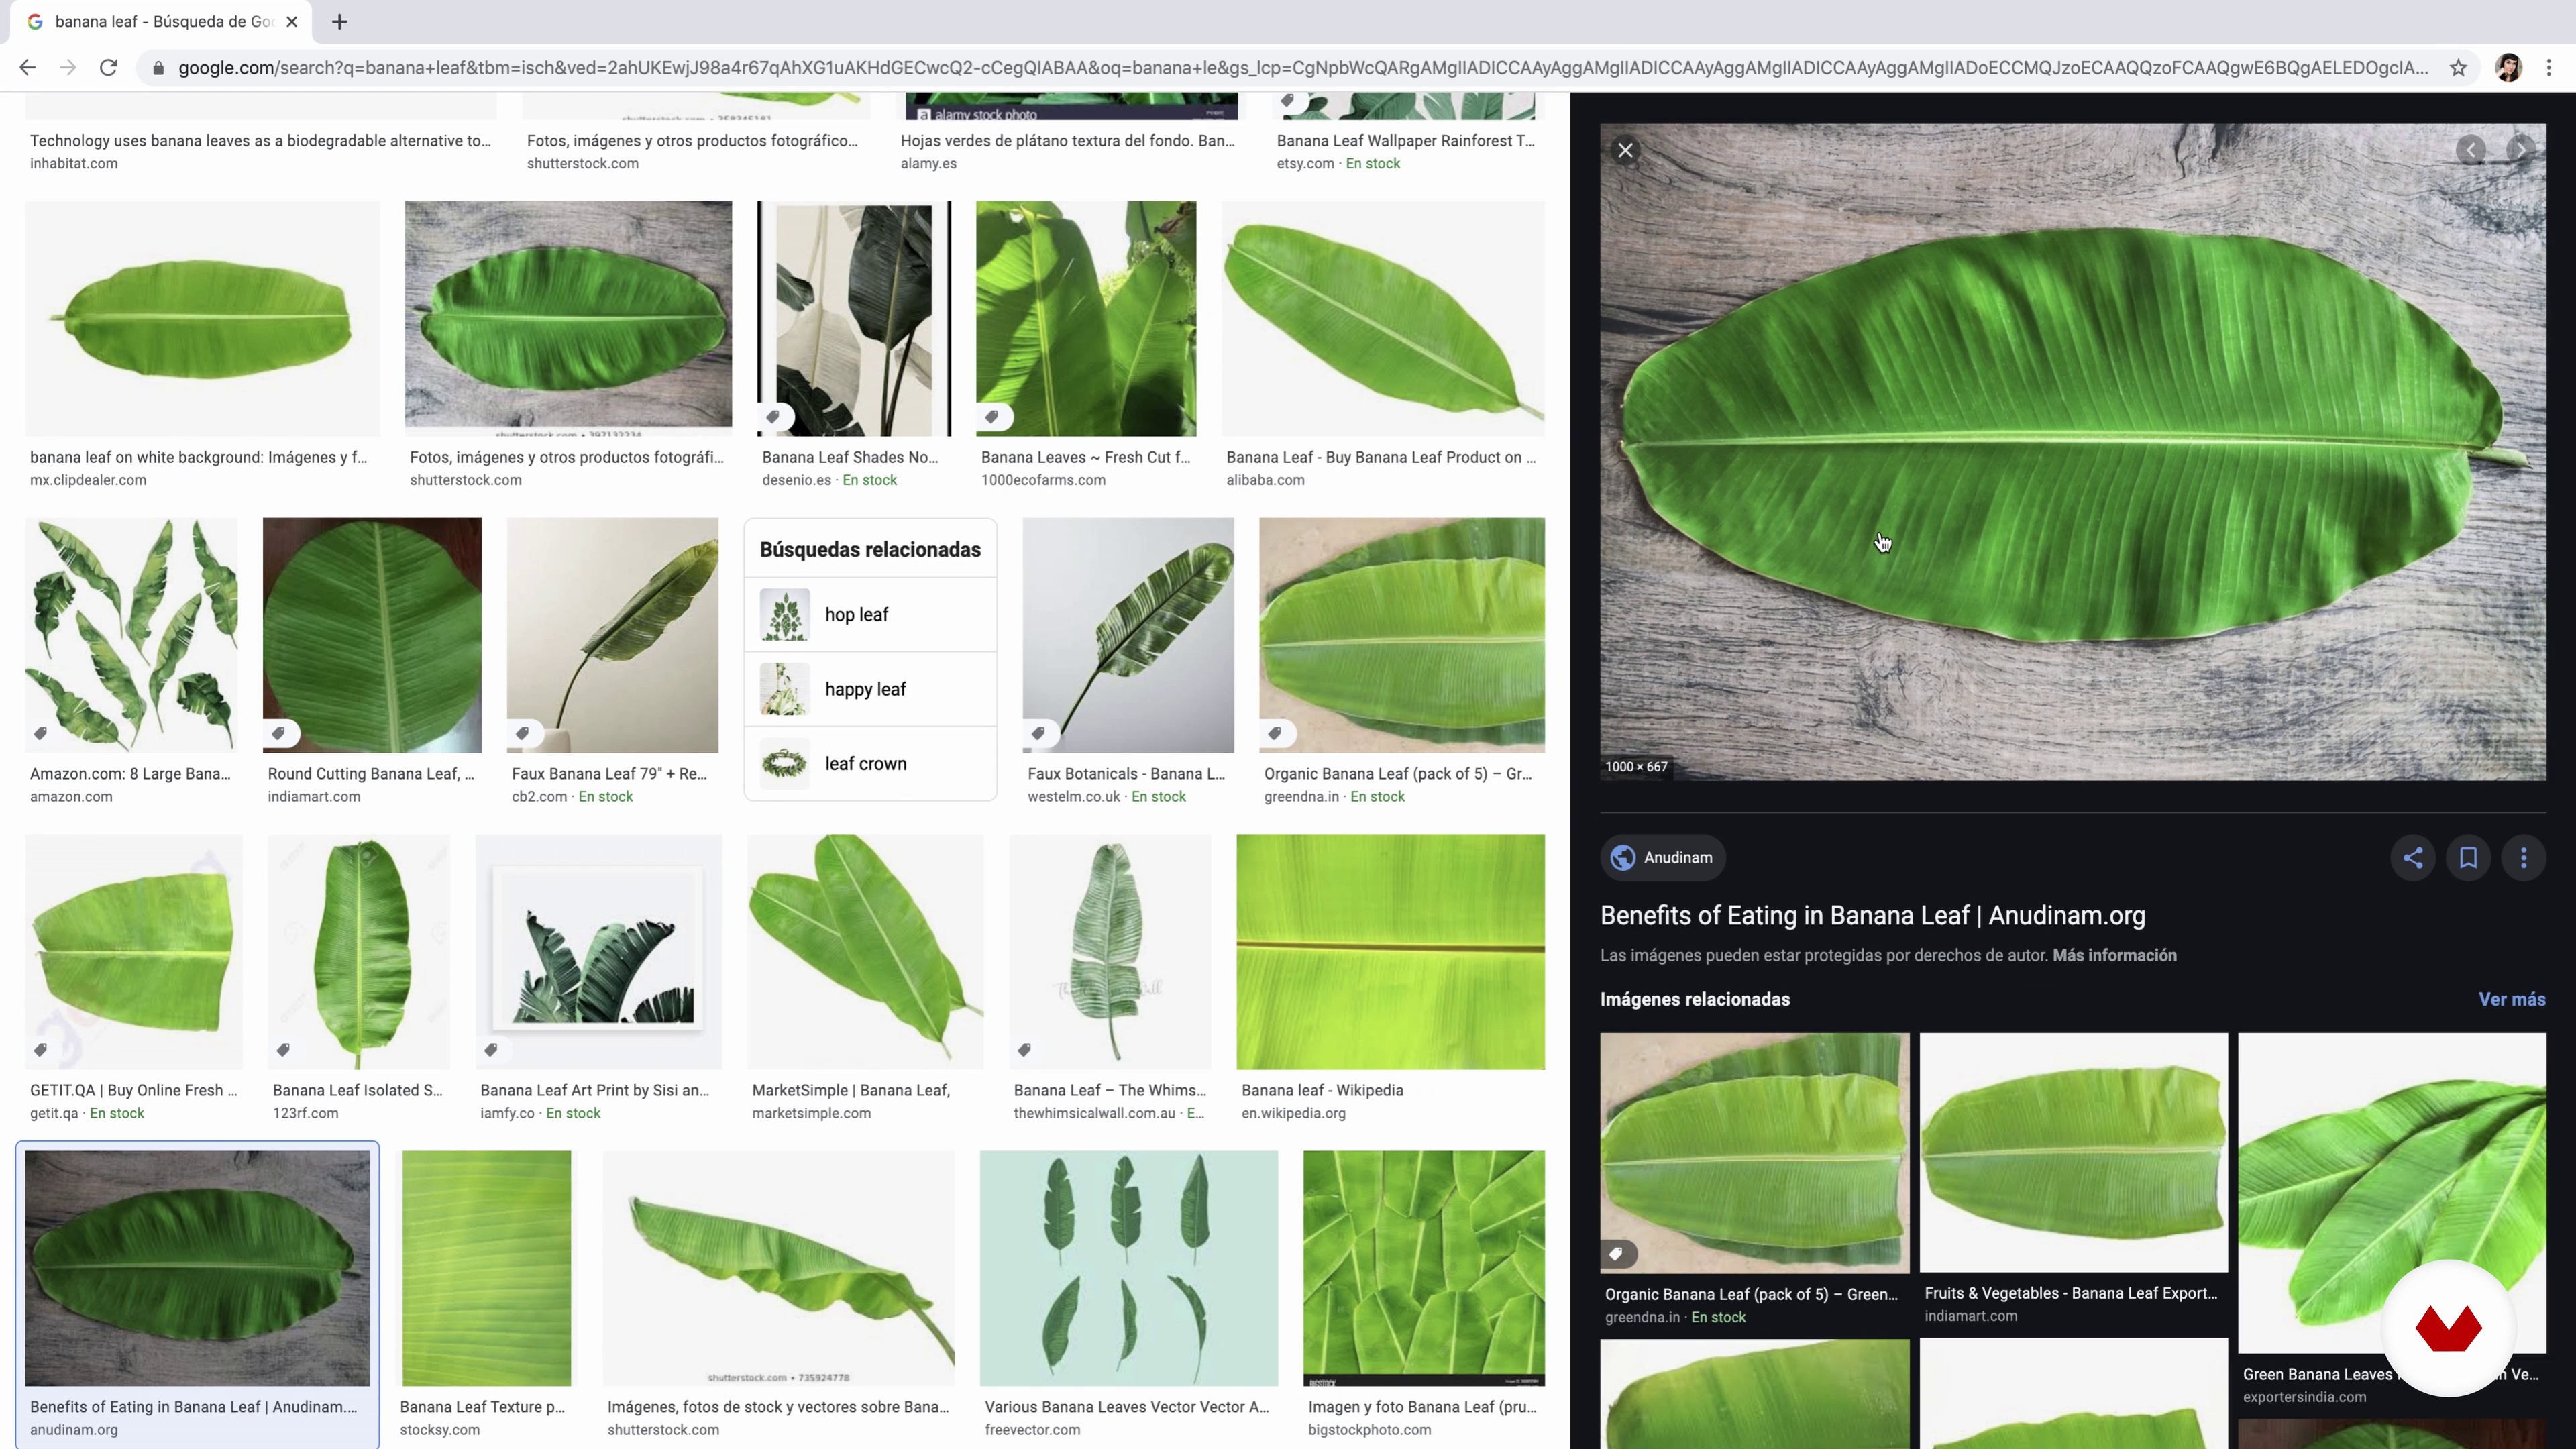2576x1449 pixels.
Task: Click 'Más información' copyright link
Action: point(2114,956)
